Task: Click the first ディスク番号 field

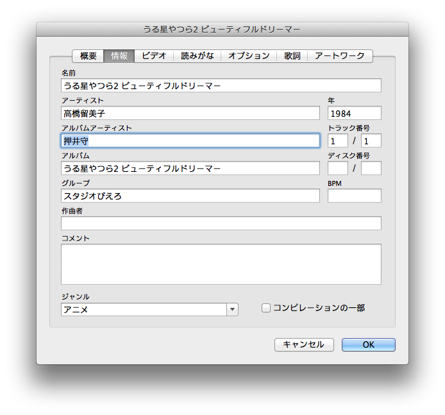Action: pyautogui.click(x=337, y=168)
